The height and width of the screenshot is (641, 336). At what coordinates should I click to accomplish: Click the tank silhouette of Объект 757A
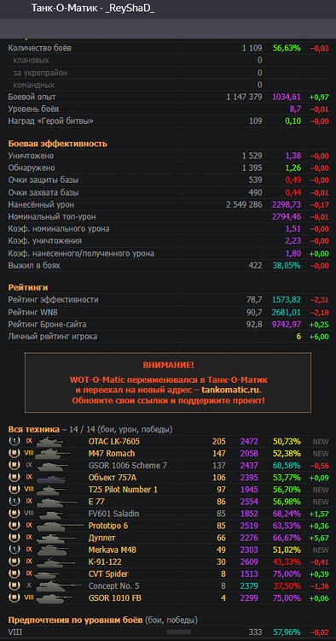[x=50, y=478]
